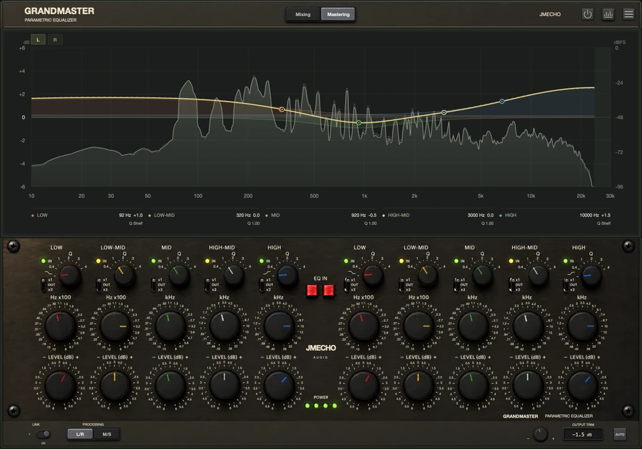Flip the LINK switch on the bottom bar
Image resolution: width=642 pixels, height=449 pixels.
[x=43, y=434]
